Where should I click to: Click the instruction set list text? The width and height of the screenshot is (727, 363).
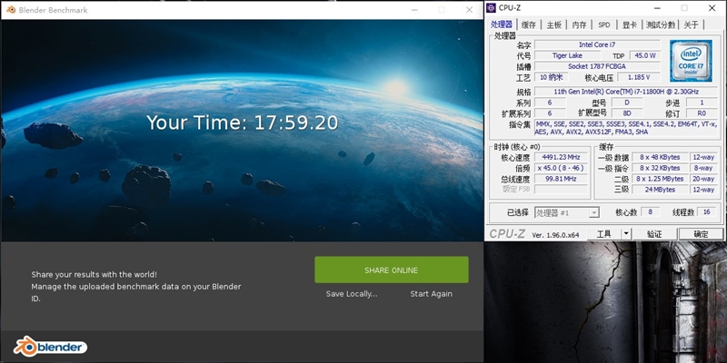pos(626,128)
